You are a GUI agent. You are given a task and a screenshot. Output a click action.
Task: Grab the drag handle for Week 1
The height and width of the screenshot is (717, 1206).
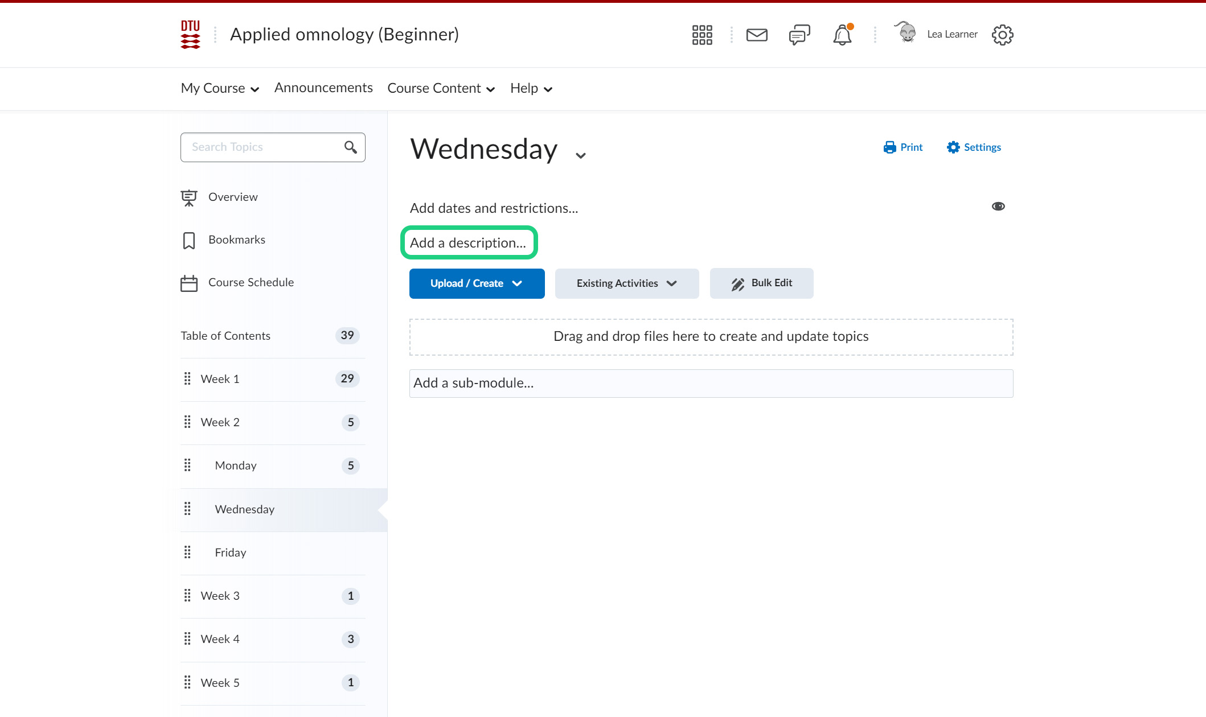[187, 379]
